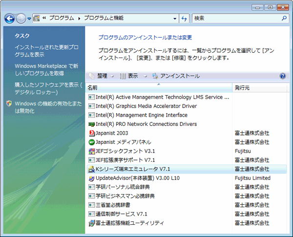The image size is (293, 237).
Task: Select the JEFゴシックフォント V3.1 icon
Action: [92, 151]
